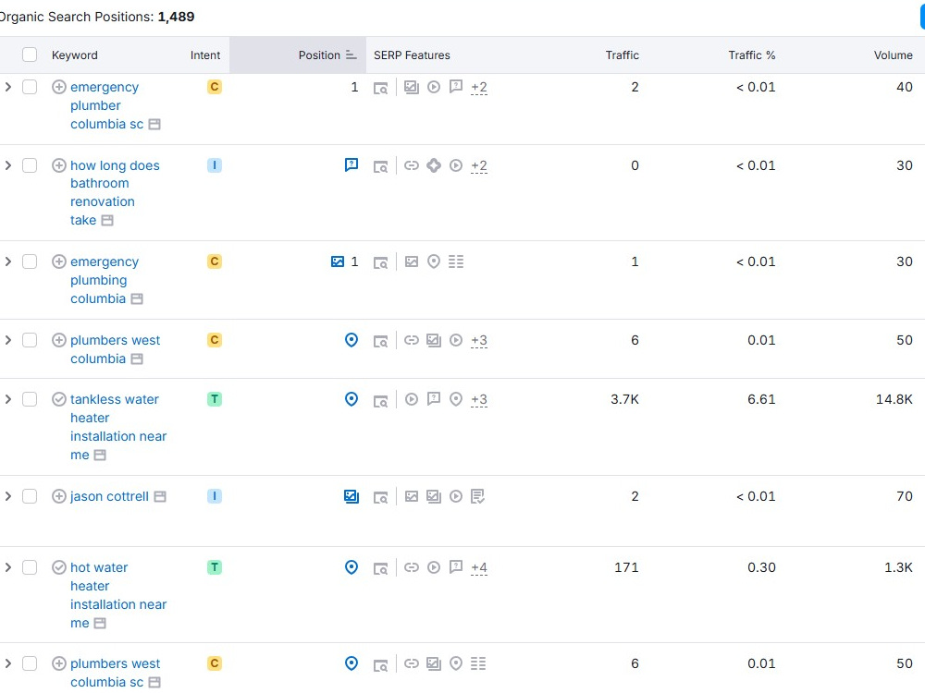Sort by the Volume column header

tap(893, 55)
